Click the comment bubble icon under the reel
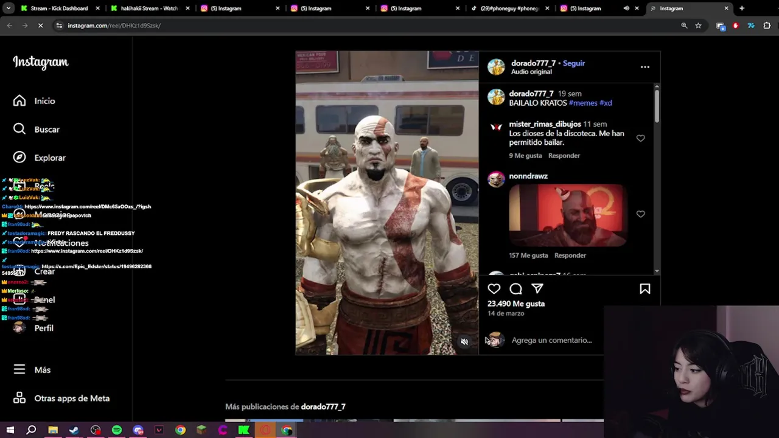The width and height of the screenshot is (779, 438). coord(515,289)
